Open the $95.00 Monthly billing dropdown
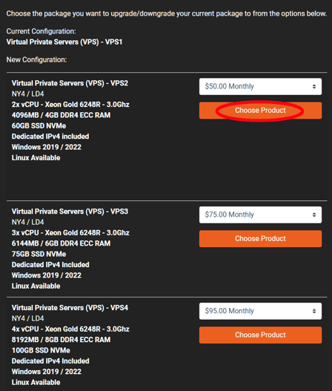332x391 pixels. (260, 311)
